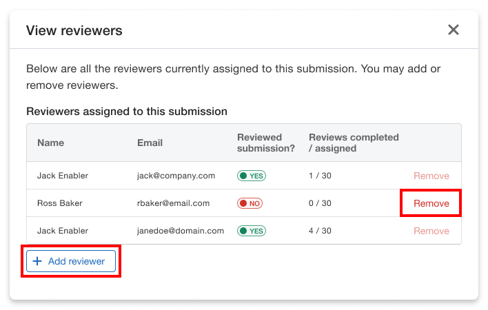
Task: Click the 1 / 30 reviews count
Action: [320, 176]
